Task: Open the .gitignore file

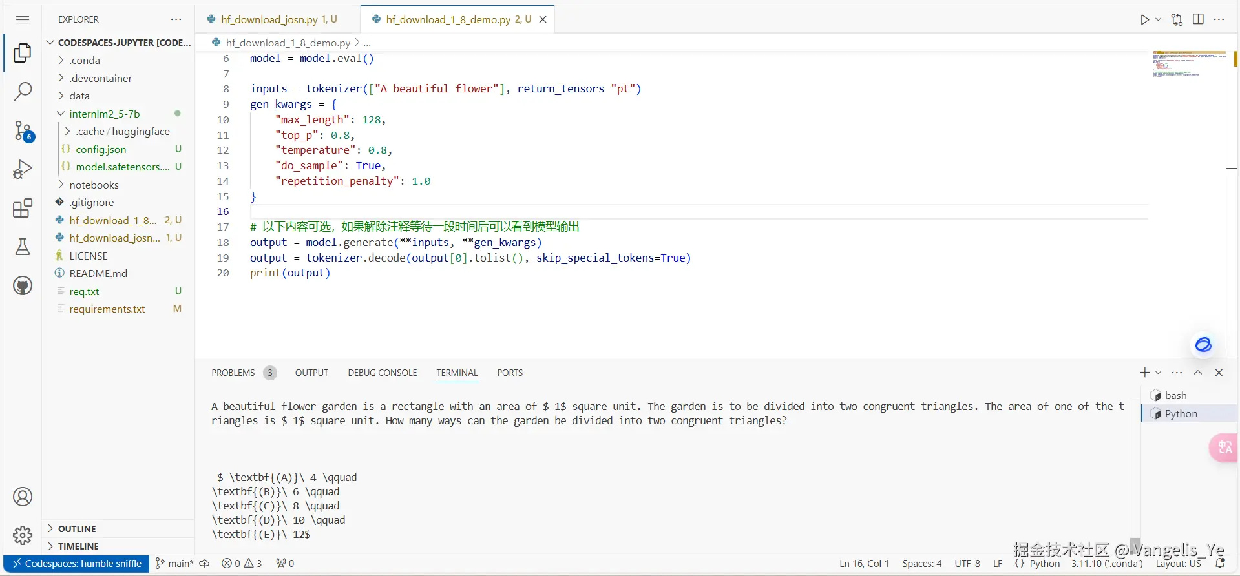Action: click(x=119, y=202)
